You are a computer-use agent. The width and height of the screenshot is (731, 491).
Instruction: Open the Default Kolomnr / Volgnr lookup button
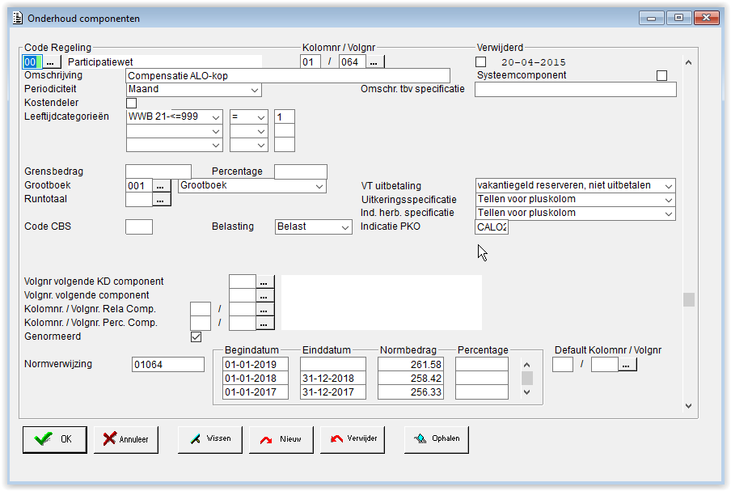(627, 365)
